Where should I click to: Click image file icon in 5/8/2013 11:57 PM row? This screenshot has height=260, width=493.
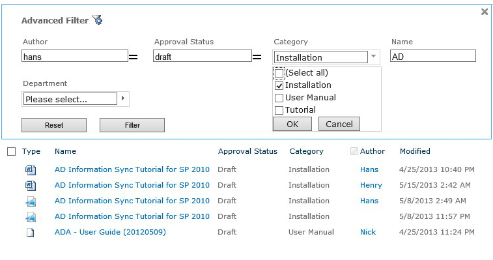click(x=31, y=217)
